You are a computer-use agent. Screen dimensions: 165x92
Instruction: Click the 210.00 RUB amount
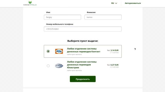[114, 53]
